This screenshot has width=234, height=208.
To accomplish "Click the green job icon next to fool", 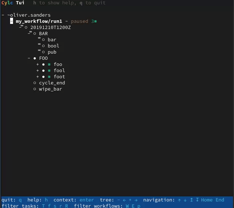I will tap(49, 71).
